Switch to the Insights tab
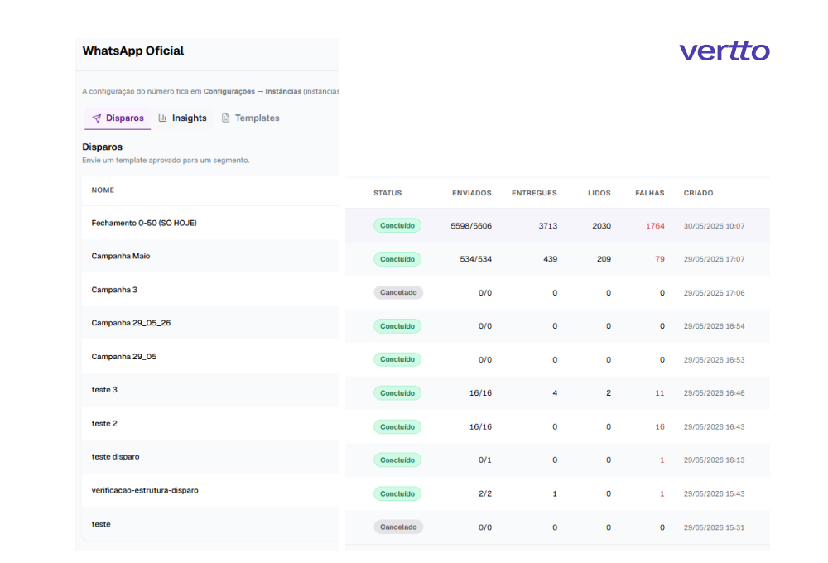The image size is (828, 563). pyautogui.click(x=183, y=118)
